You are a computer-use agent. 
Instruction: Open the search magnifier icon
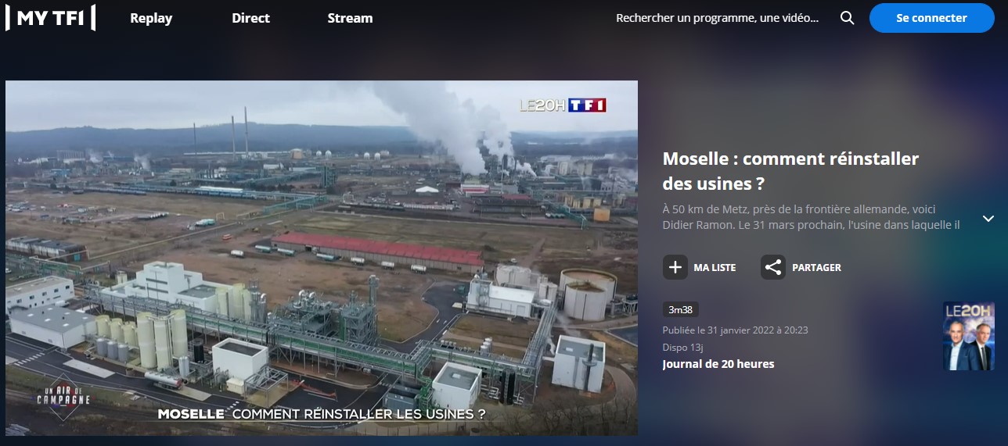coord(847,18)
